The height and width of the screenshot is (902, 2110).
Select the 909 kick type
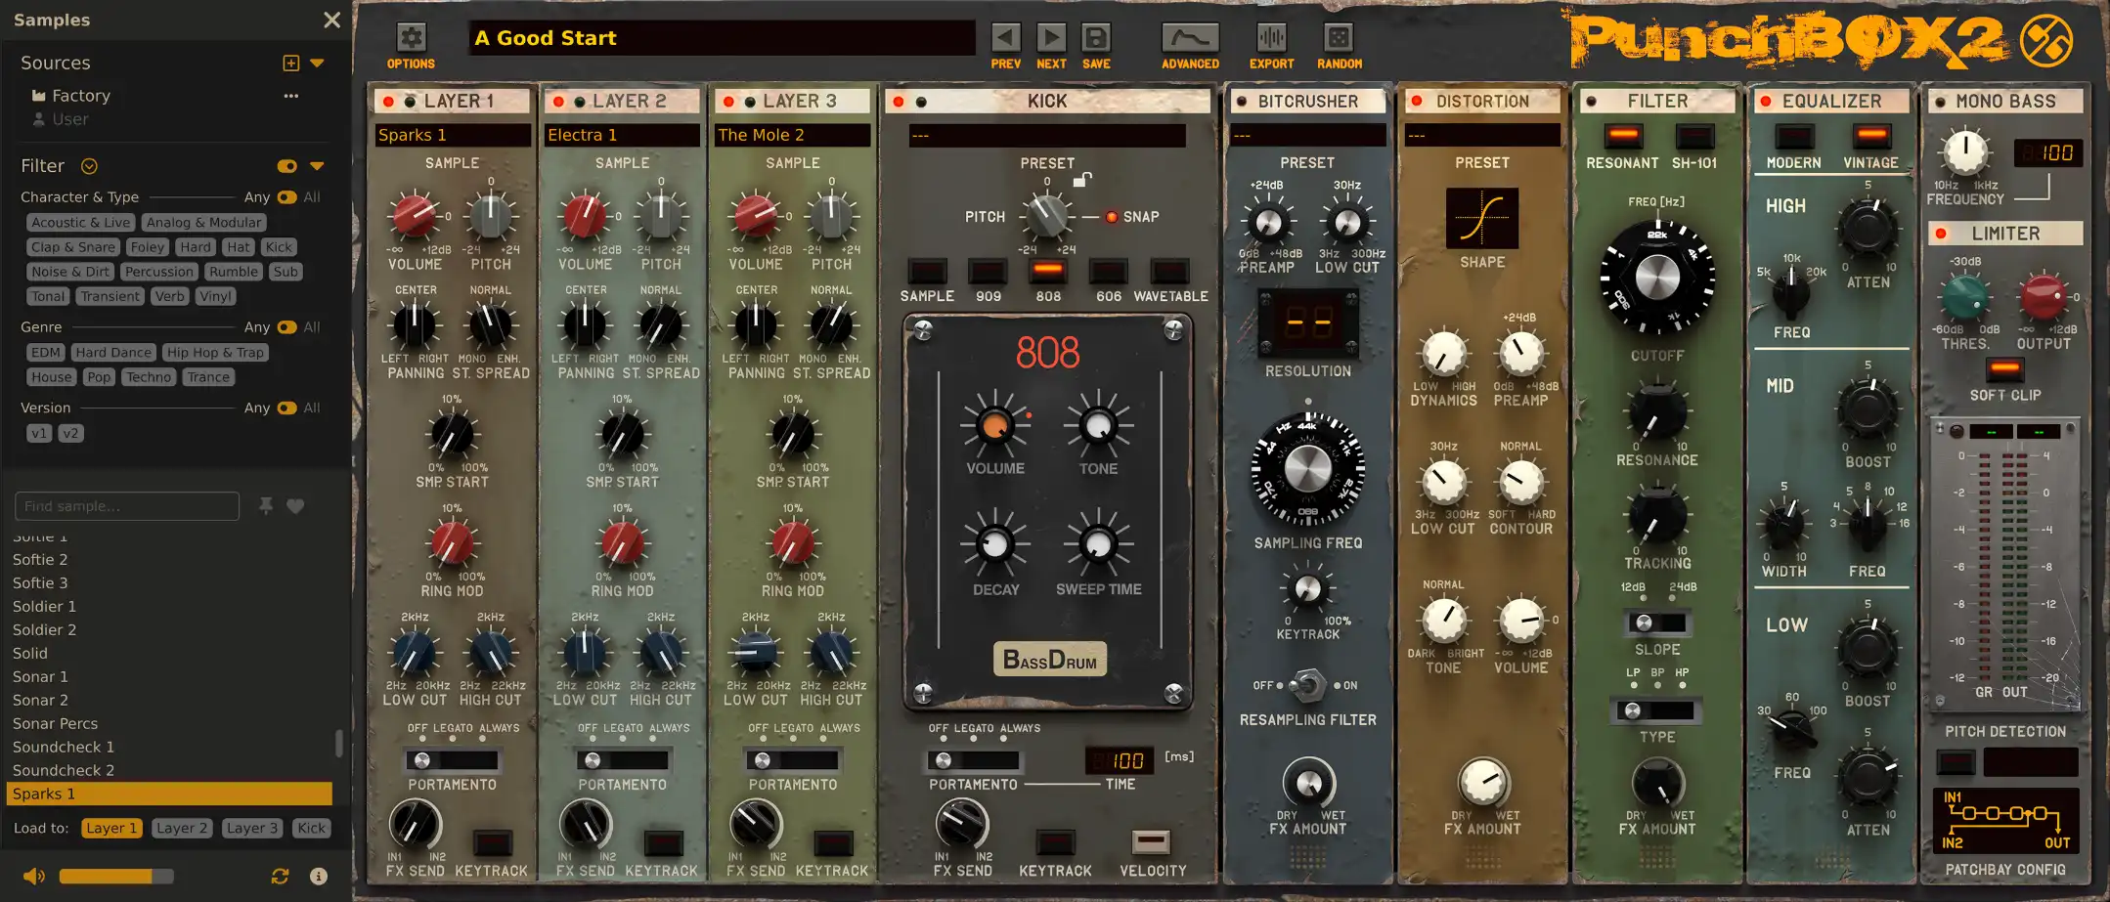(x=988, y=271)
